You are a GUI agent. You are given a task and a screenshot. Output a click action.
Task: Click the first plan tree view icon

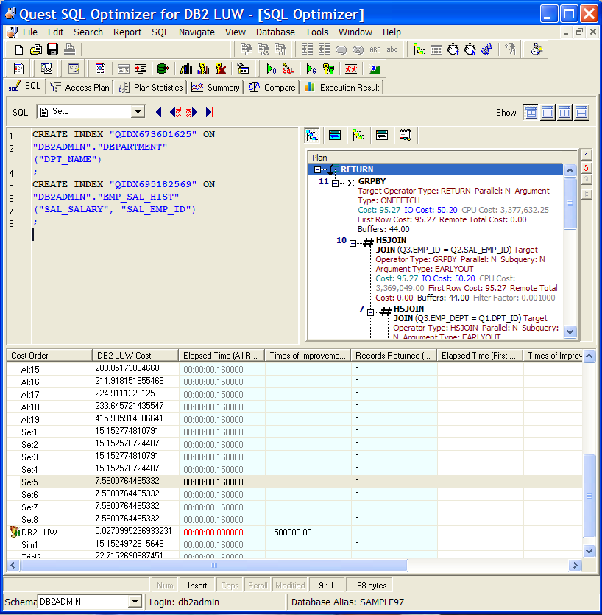(312, 135)
